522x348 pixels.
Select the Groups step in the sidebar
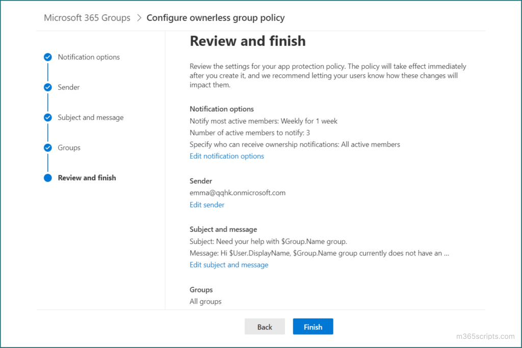[x=69, y=147]
